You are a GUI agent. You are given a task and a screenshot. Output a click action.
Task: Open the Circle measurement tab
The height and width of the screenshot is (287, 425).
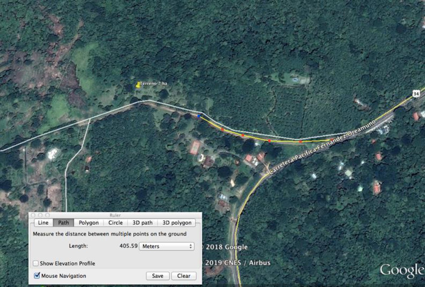[x=115, y=223]
